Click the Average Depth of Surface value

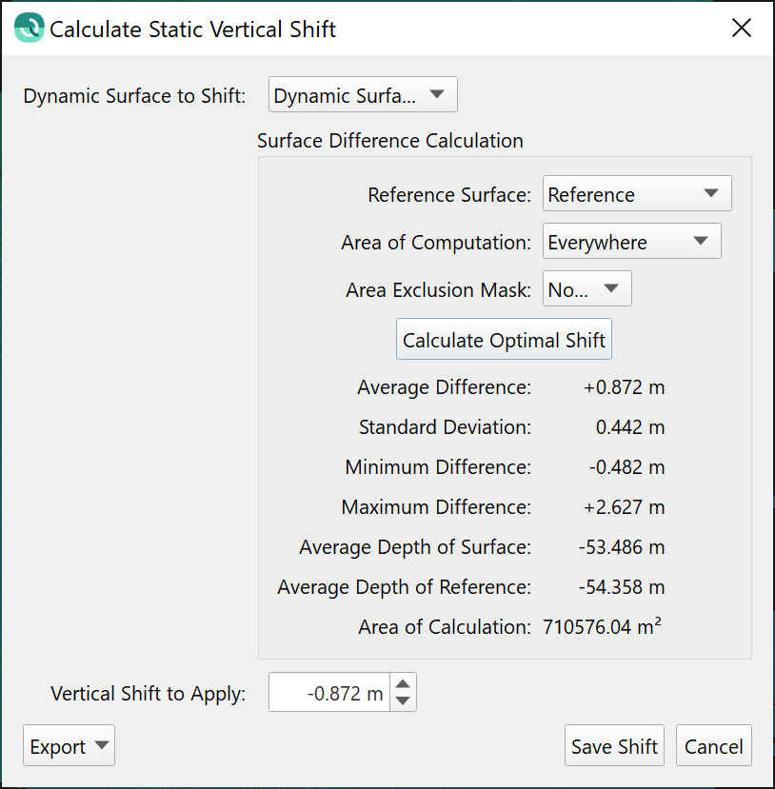(x=621, y=547)
